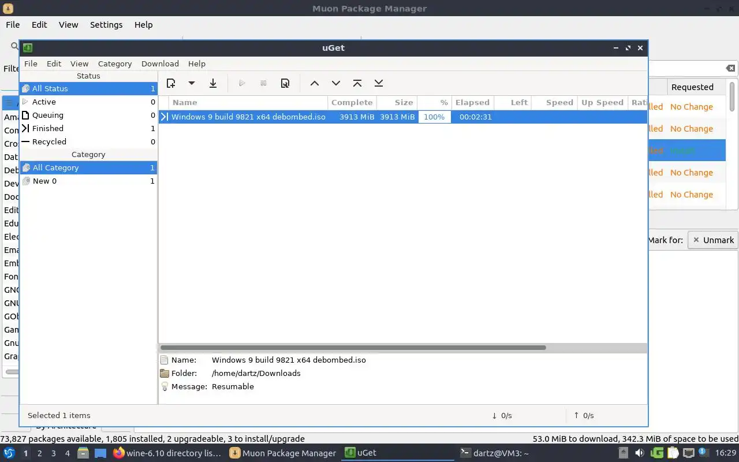
Task: Sort by Elapsed column header
Action: [x=473, y=102]
